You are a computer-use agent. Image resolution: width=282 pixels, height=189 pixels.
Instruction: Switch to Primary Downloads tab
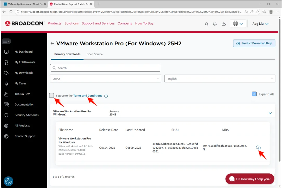(67, 54)
